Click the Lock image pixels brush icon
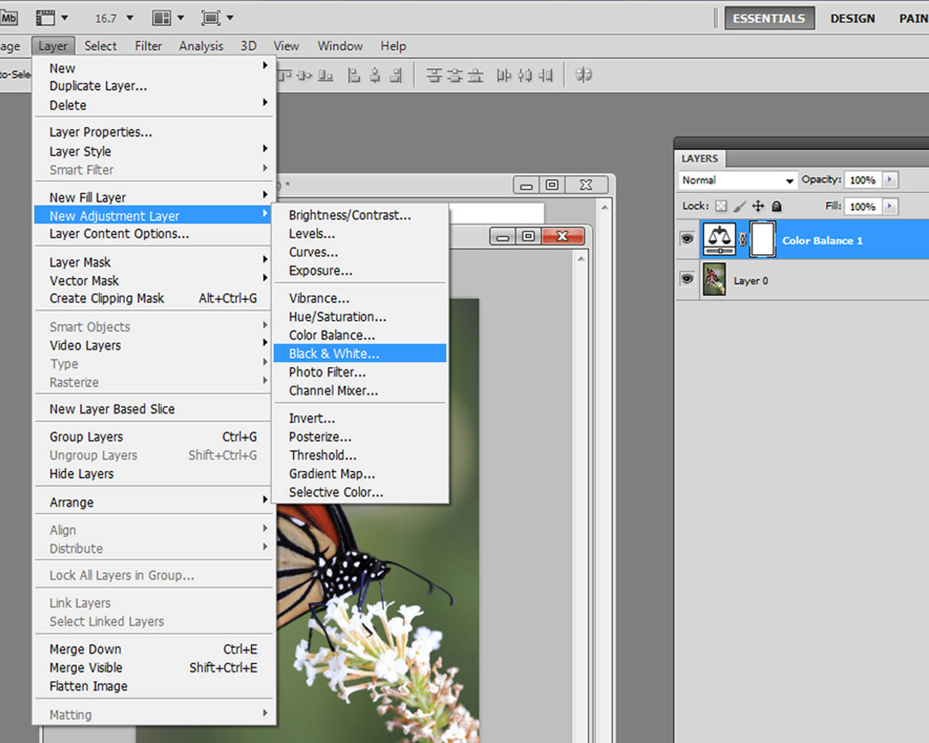Screen dimensions: 929x743 (740, 206)
